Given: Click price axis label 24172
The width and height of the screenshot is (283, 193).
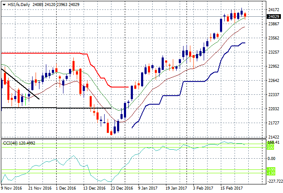Looking at the screenshot, I should click(274, 9).
